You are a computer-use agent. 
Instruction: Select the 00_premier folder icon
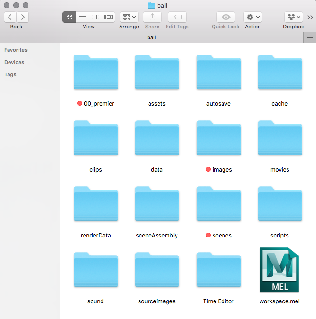point(96,73)
